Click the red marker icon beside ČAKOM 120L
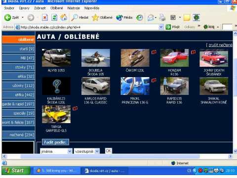Viewport: 237px width, 178px height. point(154,52)
